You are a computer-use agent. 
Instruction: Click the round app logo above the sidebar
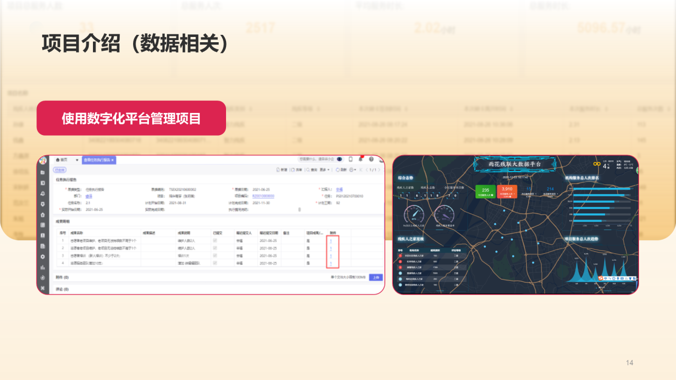(x=43, y=160)
